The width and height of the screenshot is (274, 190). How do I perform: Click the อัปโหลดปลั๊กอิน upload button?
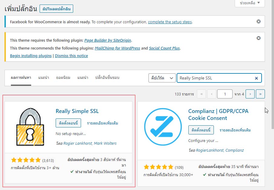[57, 9]
